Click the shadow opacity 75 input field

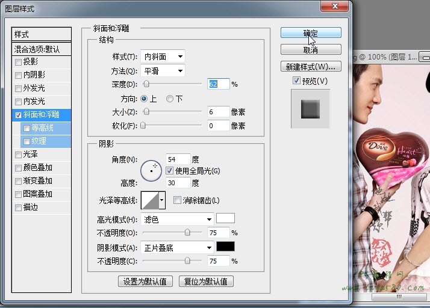click(218, 261)
